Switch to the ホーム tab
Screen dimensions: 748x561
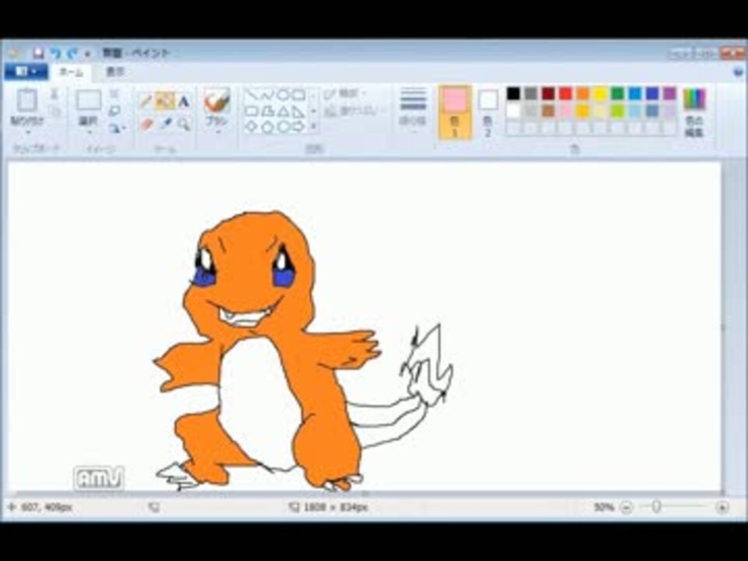coord(71,72)
